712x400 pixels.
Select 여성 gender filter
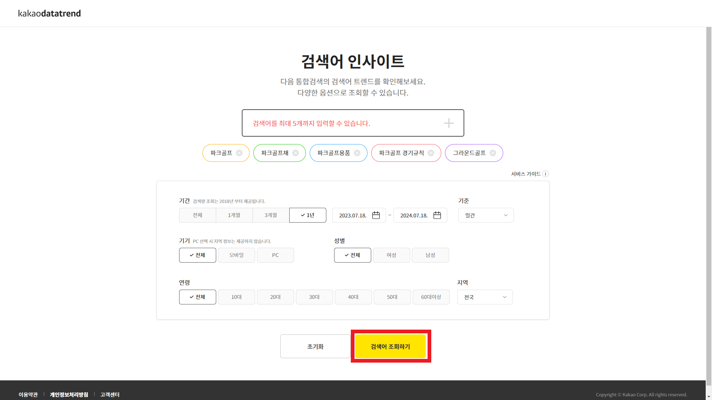(x=392, y=255)
